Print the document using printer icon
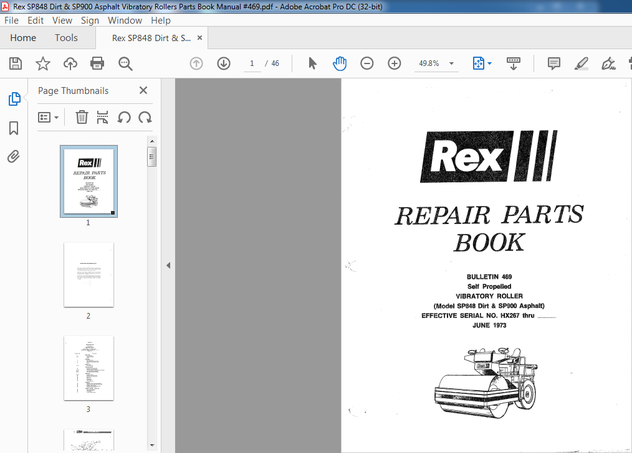 click(x=97, y=63)
